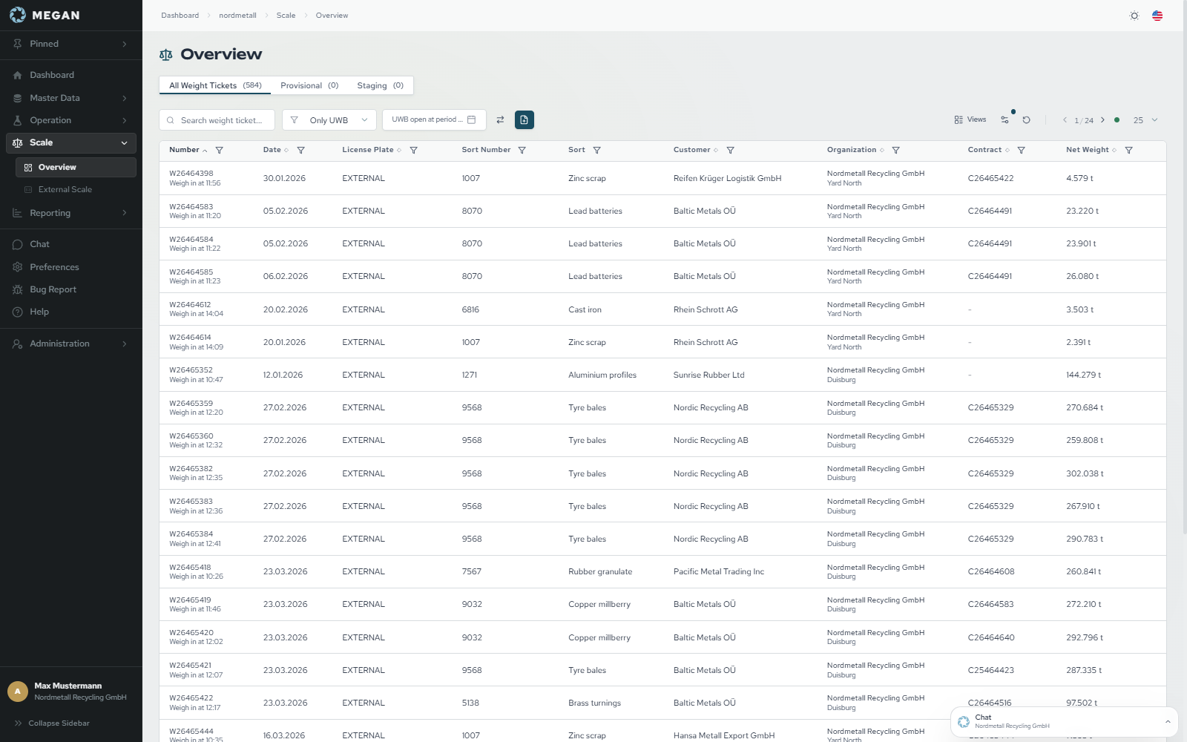Click contract C26464608 cell
Image resolution: width=1187 pixels, height=742 pixels.
click(990, 571)
